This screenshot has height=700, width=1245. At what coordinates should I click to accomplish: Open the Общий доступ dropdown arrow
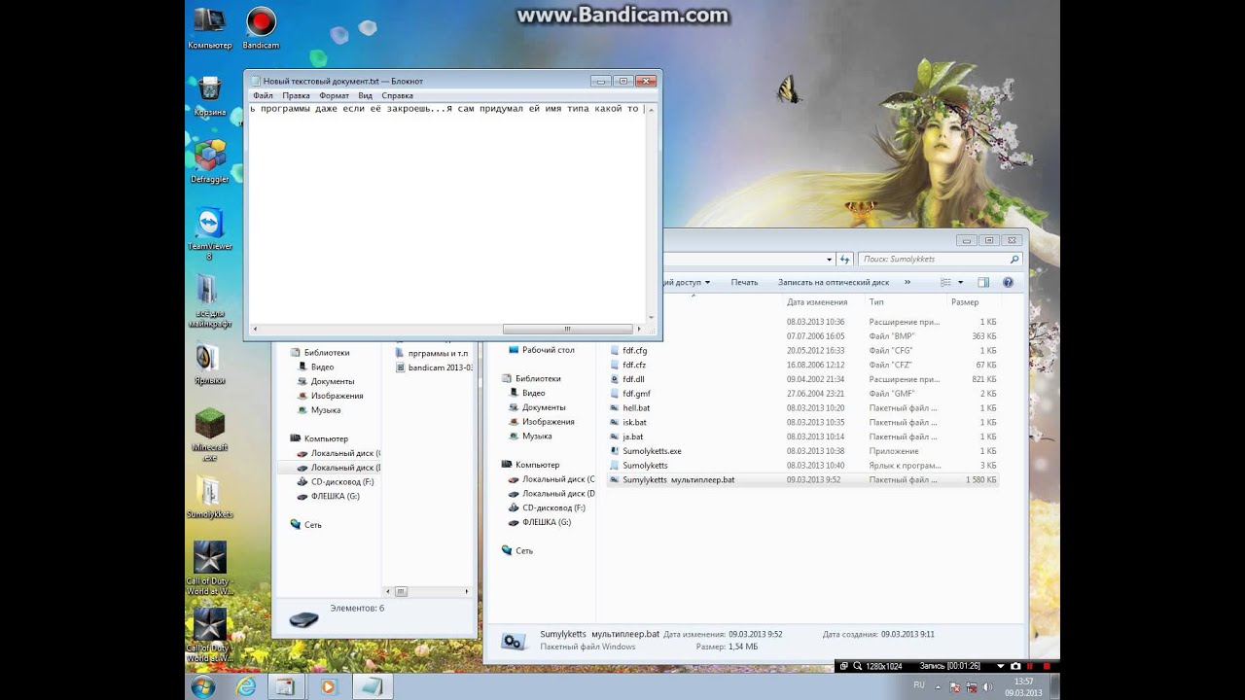pos(707,283)
